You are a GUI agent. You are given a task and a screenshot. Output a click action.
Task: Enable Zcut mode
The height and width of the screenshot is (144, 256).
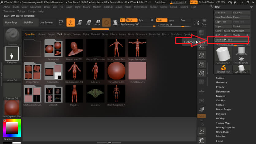183,20
